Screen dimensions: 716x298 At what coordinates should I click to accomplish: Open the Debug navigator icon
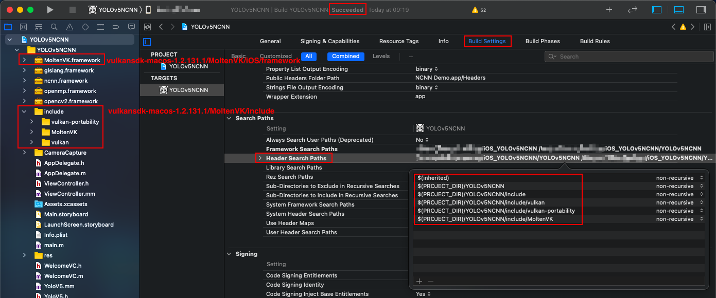100,27
